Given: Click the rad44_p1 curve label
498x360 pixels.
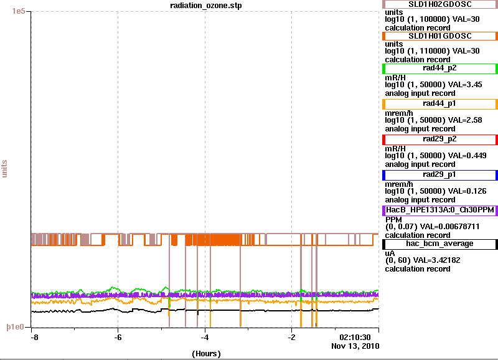Looking at the screenshot, I should coord(440,104).
